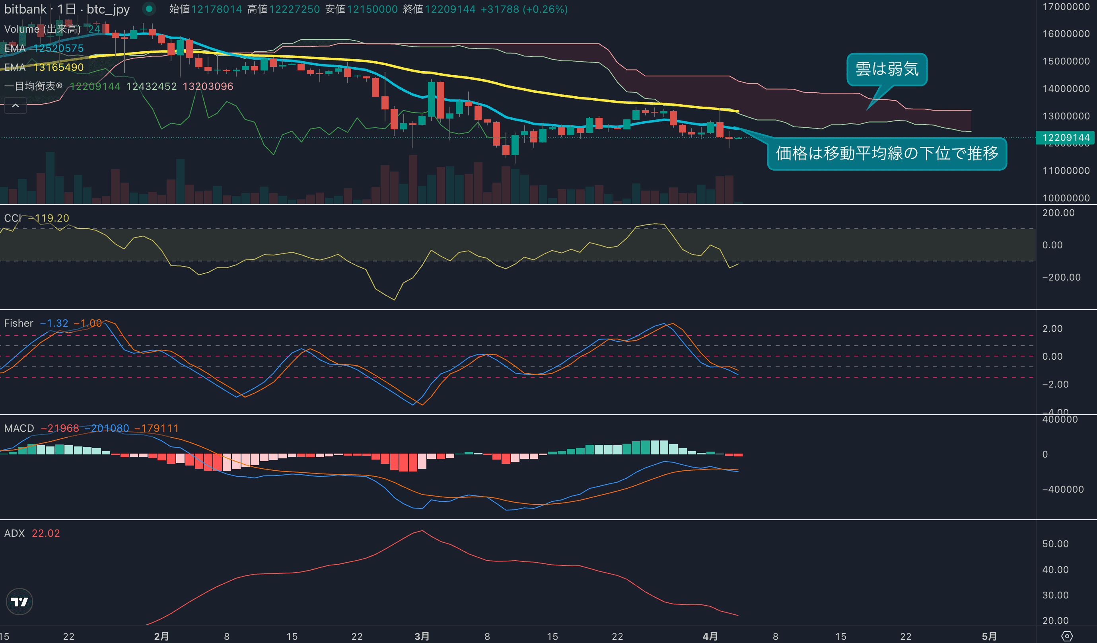Click the 12209144 current price label
Image resolution: width=1097 pixels, height=643 pixels.
pos(1065,138)
